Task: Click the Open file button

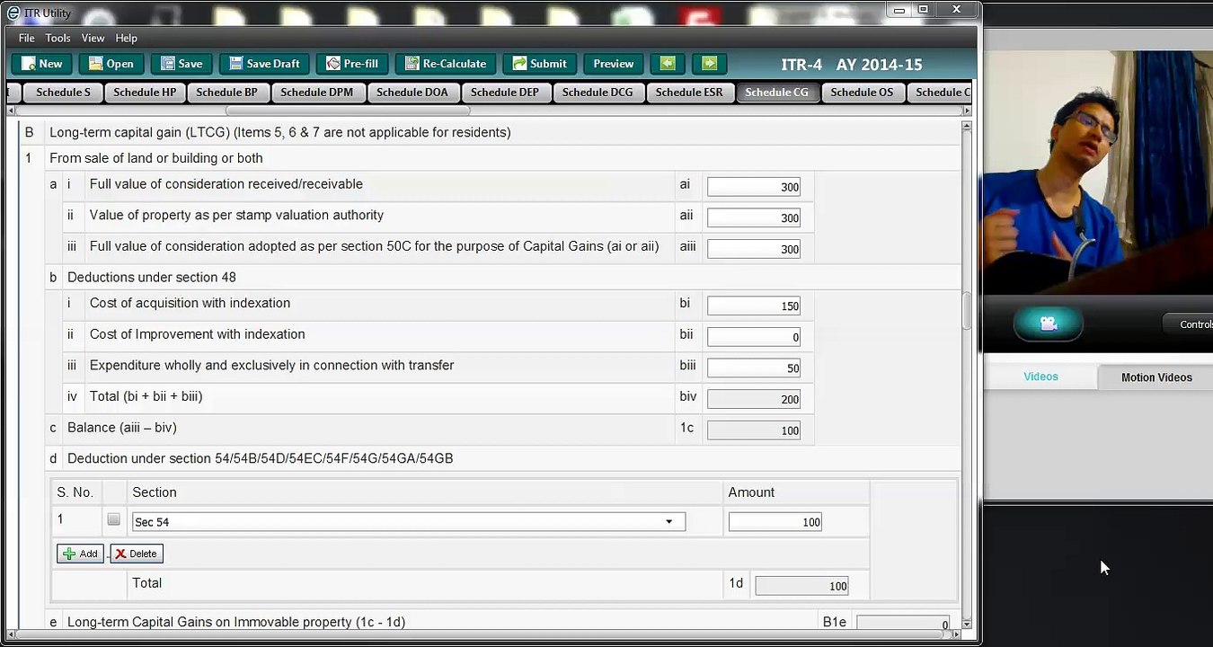Action: pyautogui.click(x=111, y=64)
